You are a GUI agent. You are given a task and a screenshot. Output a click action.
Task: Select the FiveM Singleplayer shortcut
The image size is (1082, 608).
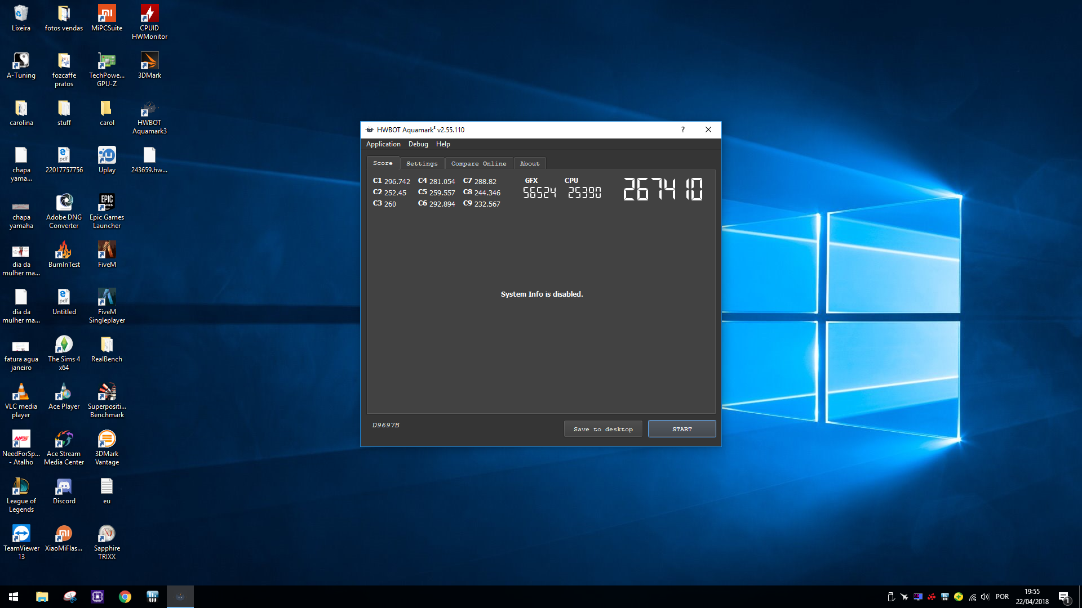pyautogui.click(x=107, y=306)
